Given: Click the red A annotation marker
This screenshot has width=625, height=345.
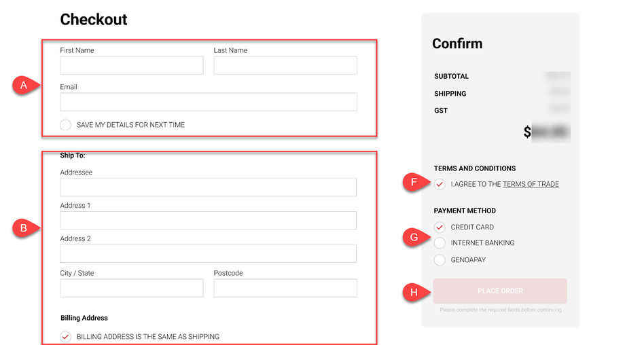Looking at the screenshot, I should pos(23,86).
